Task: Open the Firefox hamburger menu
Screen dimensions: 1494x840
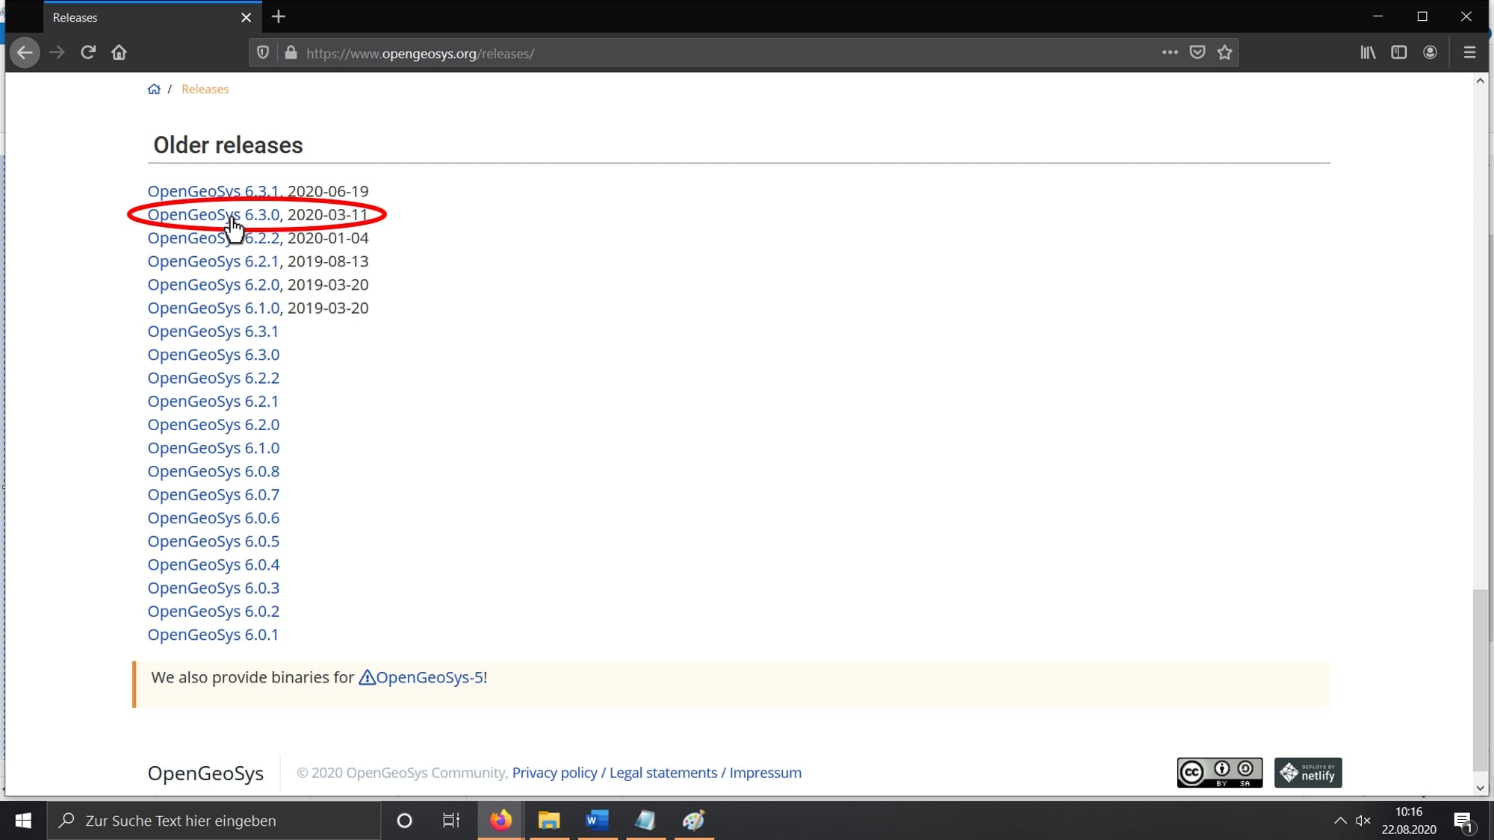Action: pos(1469,52)
